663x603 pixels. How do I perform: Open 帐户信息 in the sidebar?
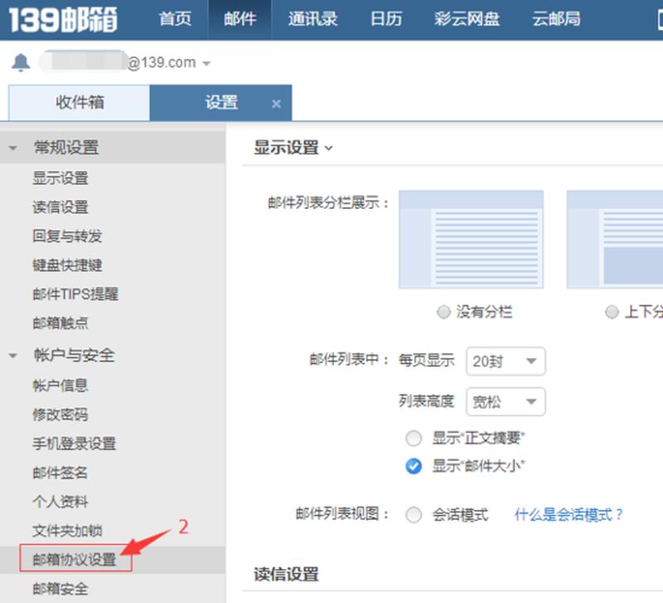tap(60, 386)
